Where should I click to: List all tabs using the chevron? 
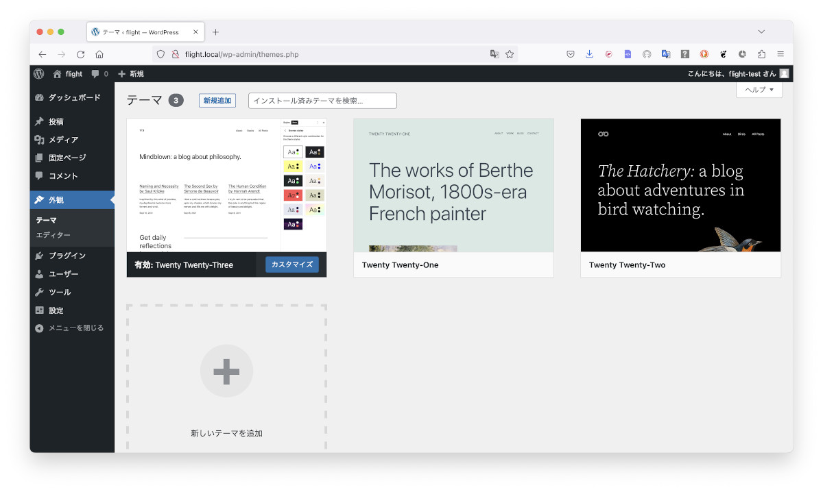click(x=761, y=32)
